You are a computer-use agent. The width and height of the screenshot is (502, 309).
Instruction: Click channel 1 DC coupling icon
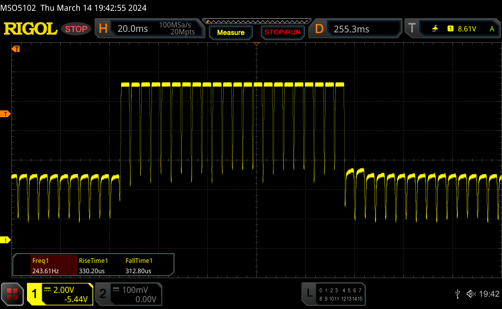coord(48,289)
